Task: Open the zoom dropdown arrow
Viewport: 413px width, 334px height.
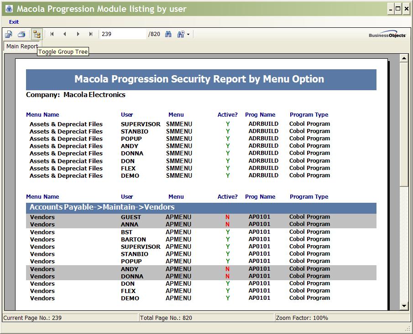Action: 188,35
